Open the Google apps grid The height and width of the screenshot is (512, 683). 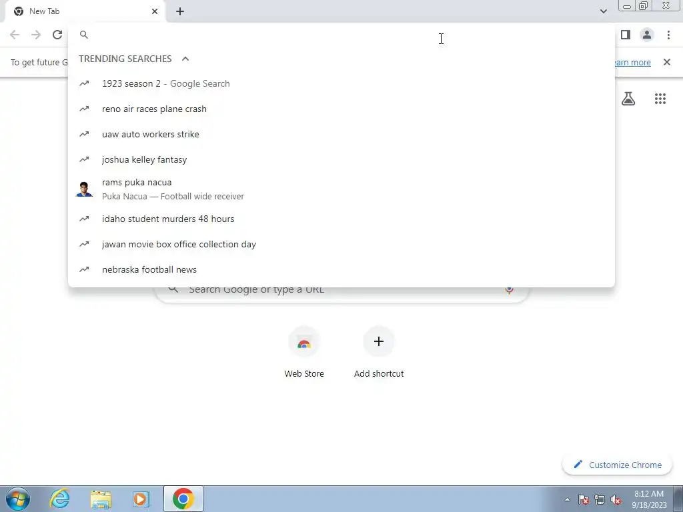coord(660,99)
